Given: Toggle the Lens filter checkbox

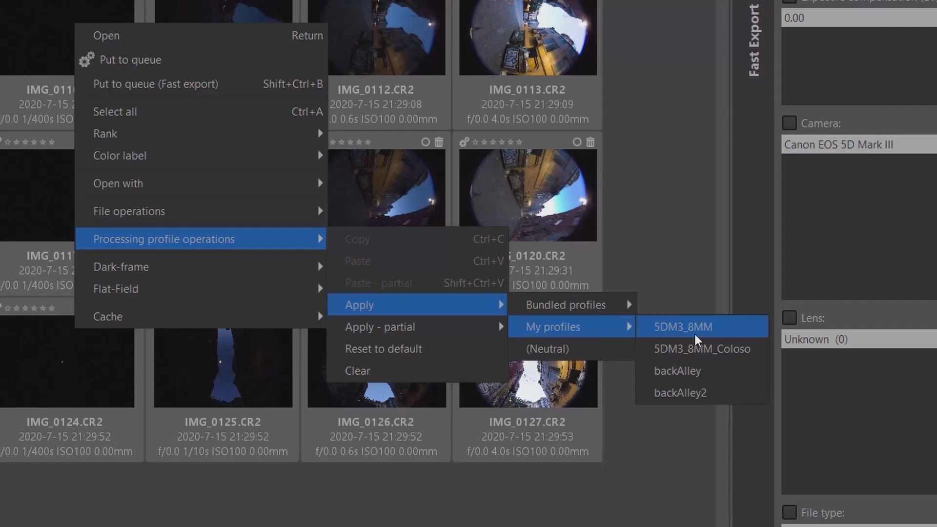Looking at the screenshot, I should click(x=789, y=318).
